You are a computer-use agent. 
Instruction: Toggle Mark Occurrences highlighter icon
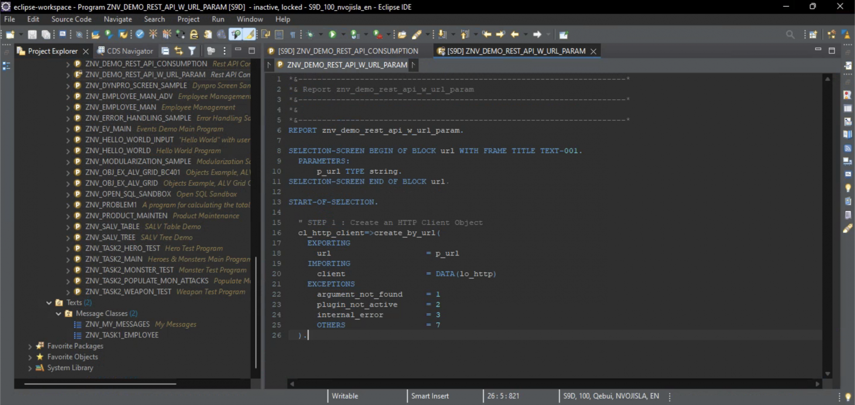250,34
